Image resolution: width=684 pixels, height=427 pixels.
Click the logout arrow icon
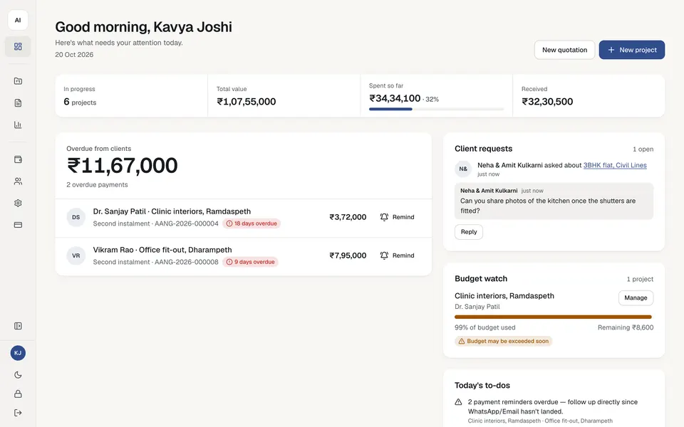coord(18,413)
